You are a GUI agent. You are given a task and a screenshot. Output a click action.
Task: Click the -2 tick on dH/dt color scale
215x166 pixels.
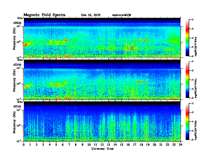click(x=192, y=20)
